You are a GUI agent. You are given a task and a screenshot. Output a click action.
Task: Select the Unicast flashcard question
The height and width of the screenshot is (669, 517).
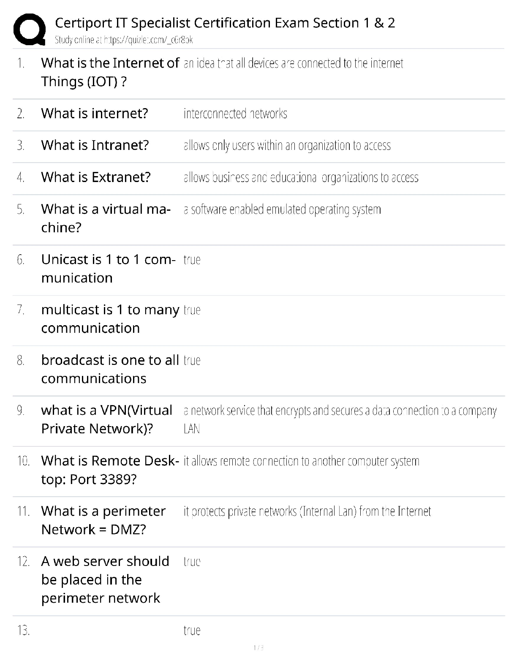[108, 268]
